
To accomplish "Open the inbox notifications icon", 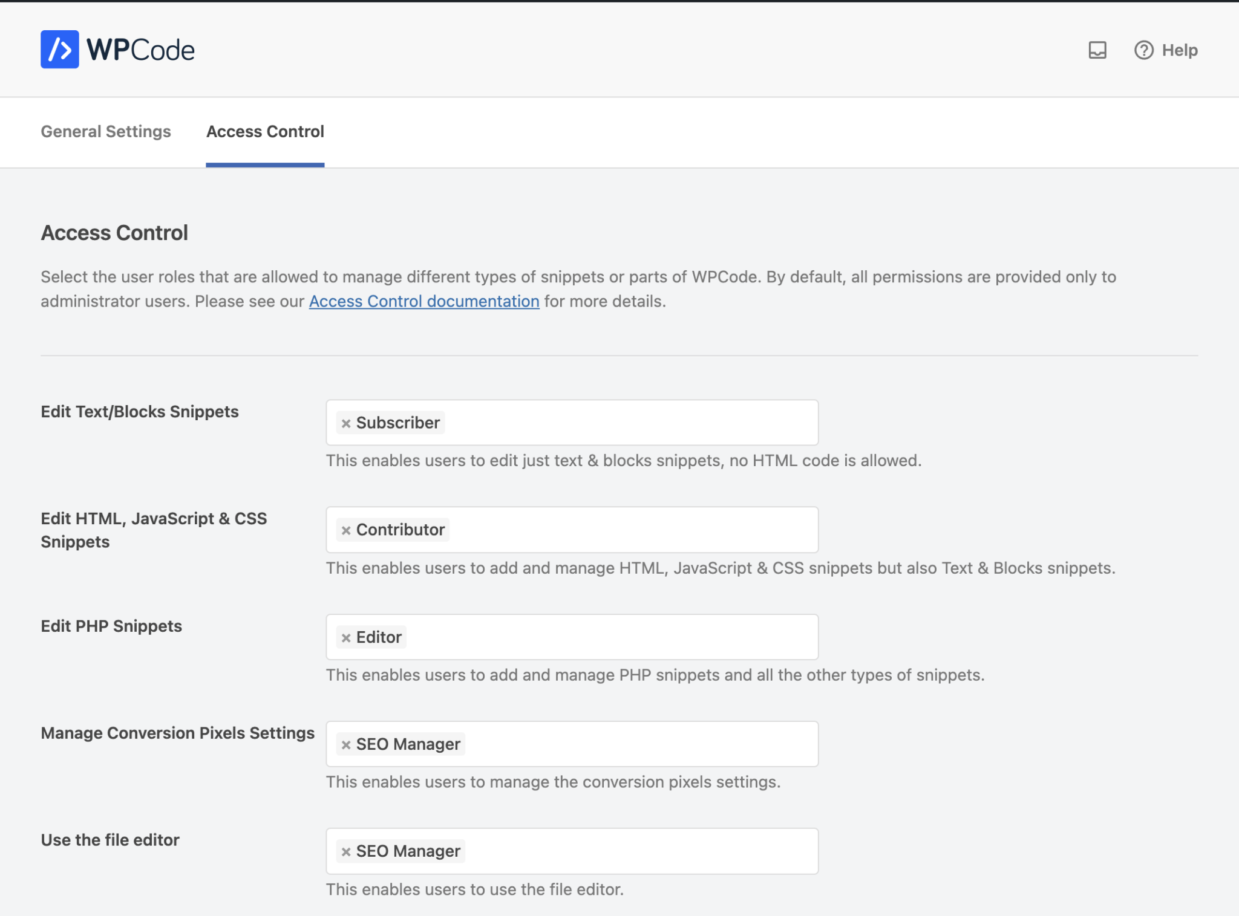I will 1098,50.
